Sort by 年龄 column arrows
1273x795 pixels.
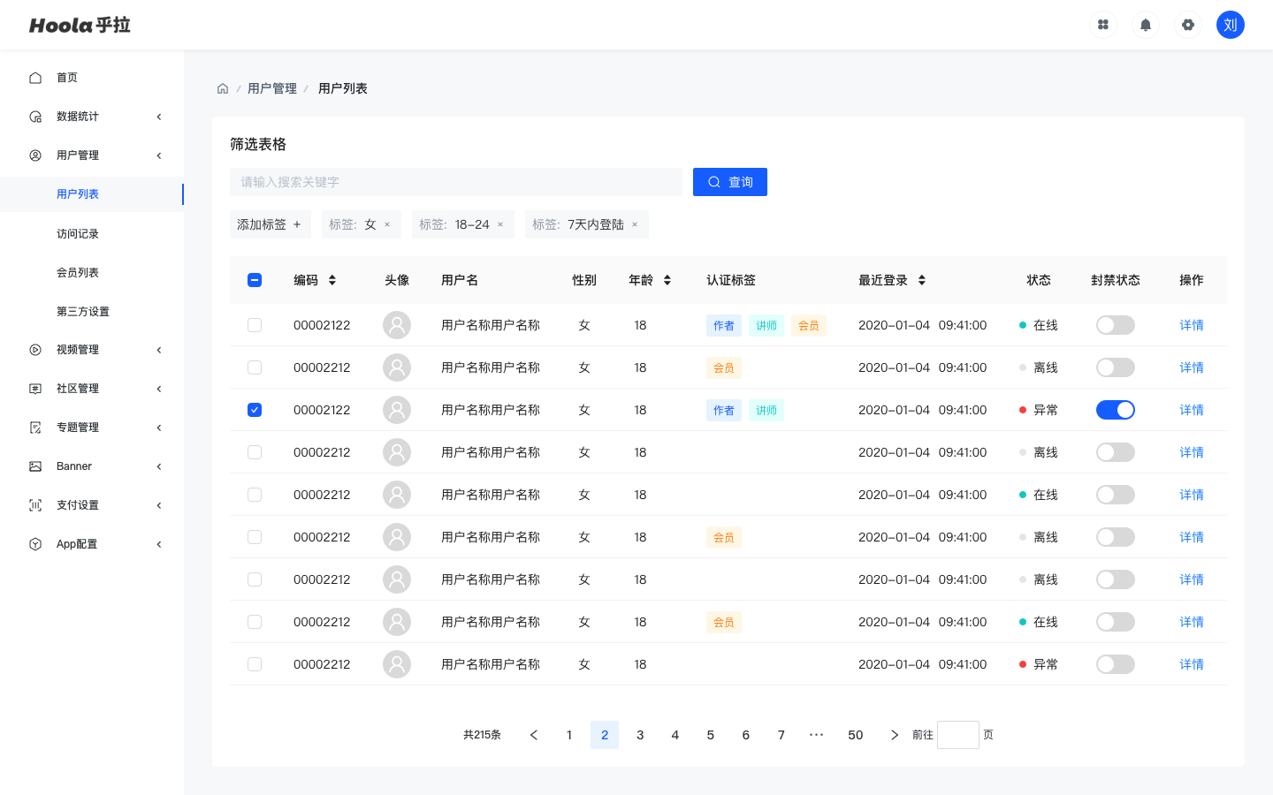(667, 280)
